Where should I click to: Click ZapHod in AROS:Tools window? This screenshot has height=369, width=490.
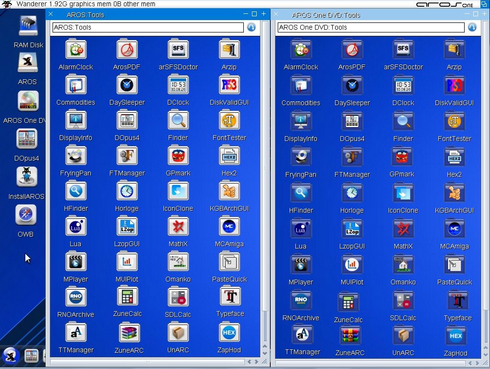pos(229,332)
